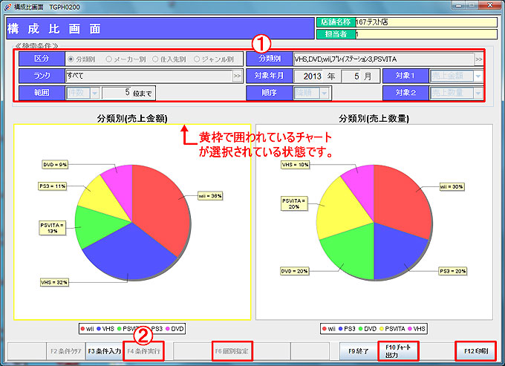505x366 pixels.
Task: Click the 範囲 rank number field
Action: 117,93
